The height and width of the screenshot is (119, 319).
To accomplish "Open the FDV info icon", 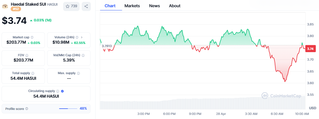I will point(27,55).
